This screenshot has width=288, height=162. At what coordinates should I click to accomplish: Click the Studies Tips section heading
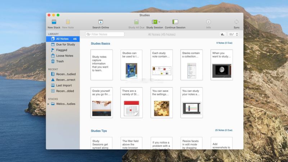(x=99, y=131)
